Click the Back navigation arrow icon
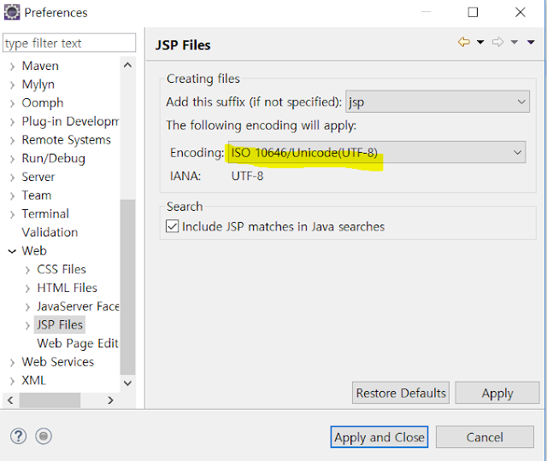547x461 pixels. pos(464,42)
